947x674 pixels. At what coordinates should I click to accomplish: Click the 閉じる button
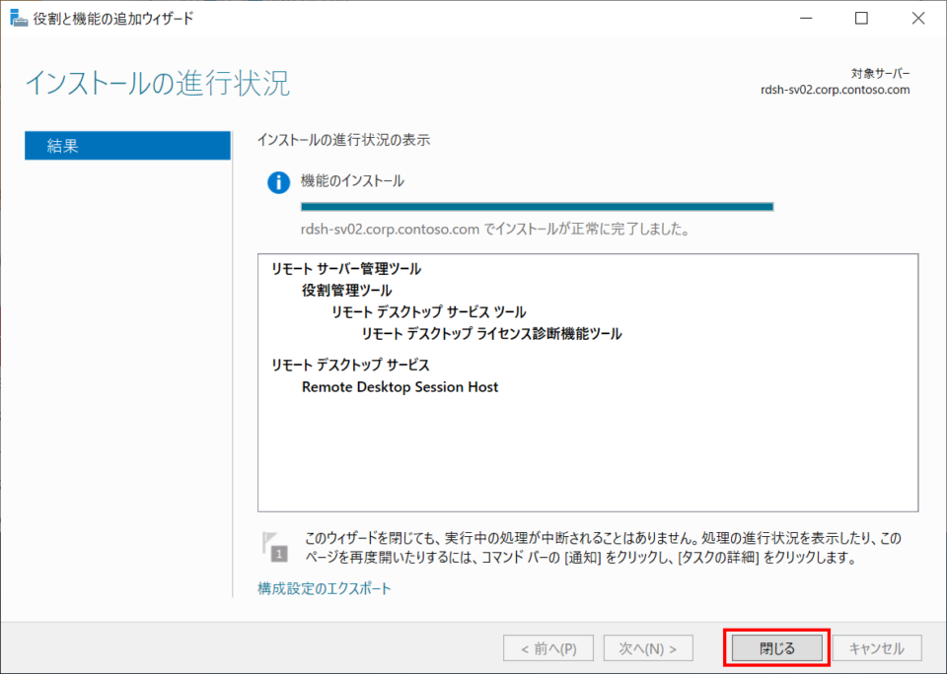776,648
